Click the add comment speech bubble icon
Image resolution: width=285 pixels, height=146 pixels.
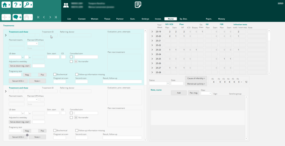pyautogui.click(x=17, y=17)
